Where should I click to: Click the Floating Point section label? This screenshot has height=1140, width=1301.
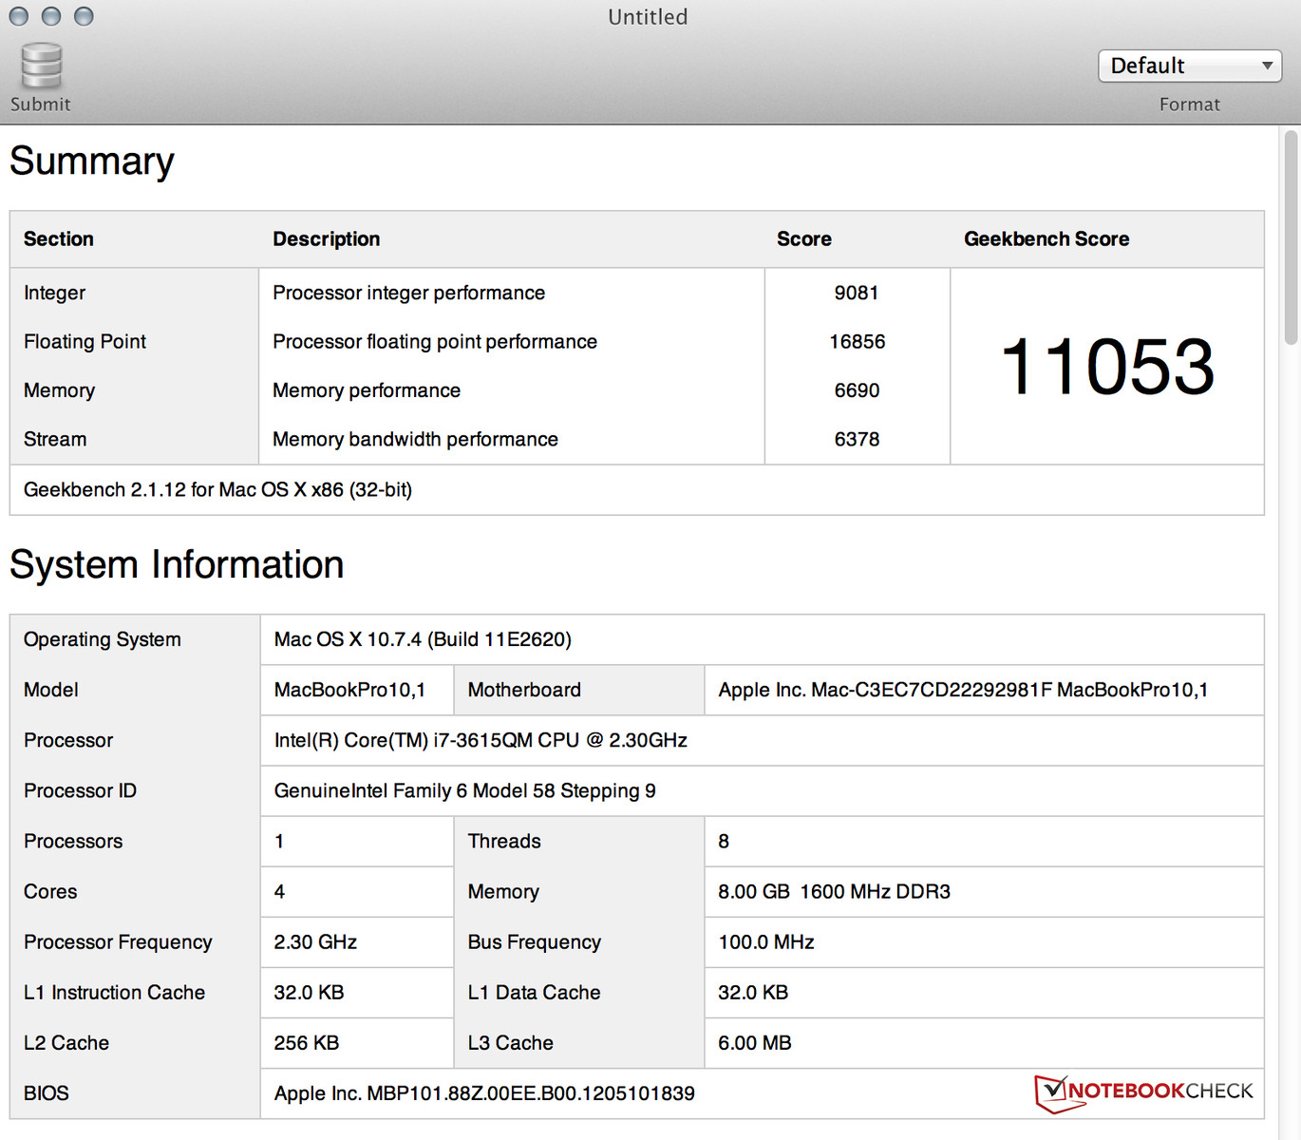point(85,341)
